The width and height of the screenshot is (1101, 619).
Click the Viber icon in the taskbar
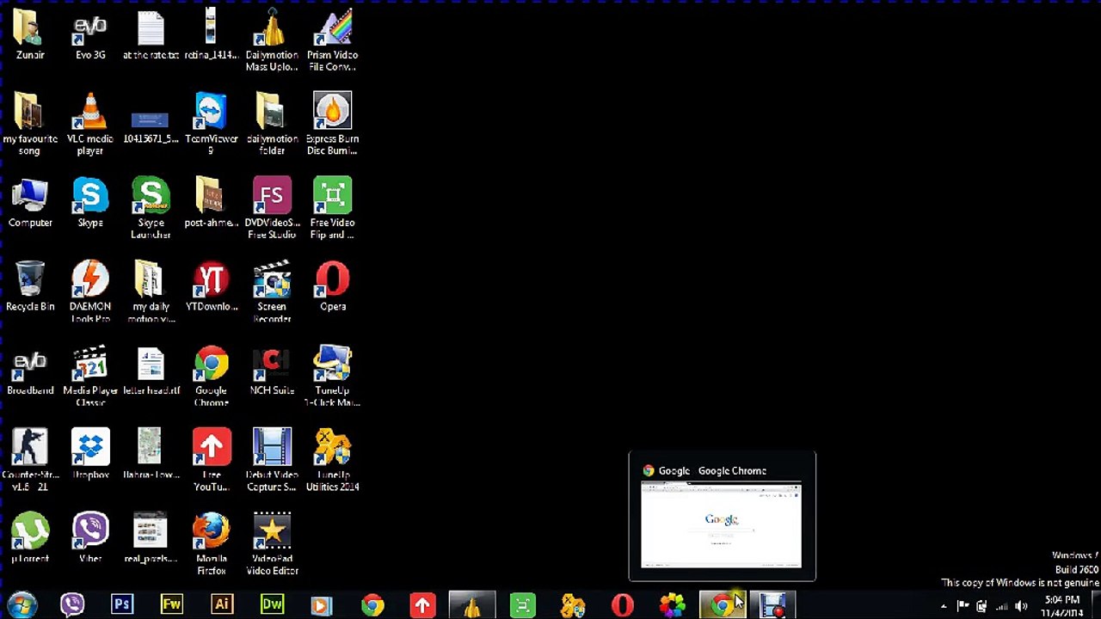tap(72, 605)
